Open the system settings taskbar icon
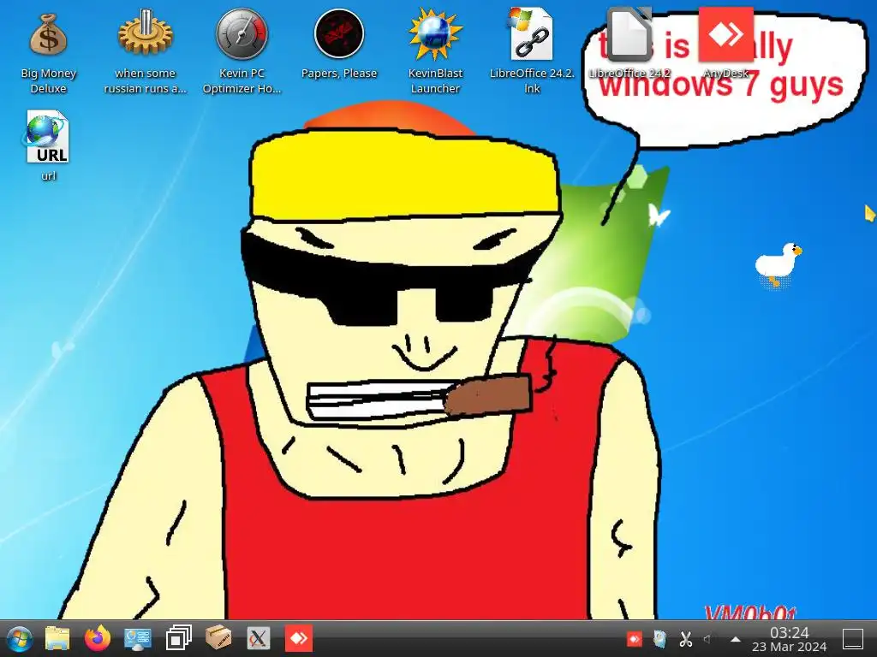Screen dimensions: 877x657 click(138, 638)
